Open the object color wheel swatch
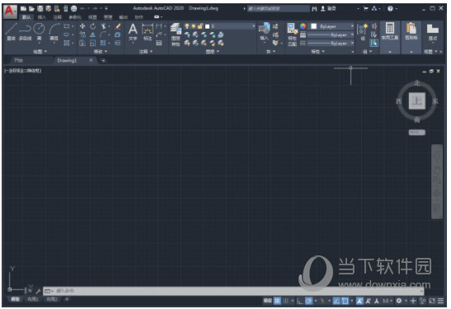Viewport: 451px width, 309px height. point(303,26)
